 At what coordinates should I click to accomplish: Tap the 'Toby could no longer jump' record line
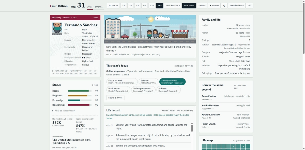(x=149, y=137)
